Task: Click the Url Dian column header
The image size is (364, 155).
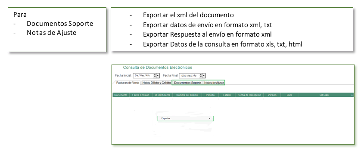Action: [324, 95]
